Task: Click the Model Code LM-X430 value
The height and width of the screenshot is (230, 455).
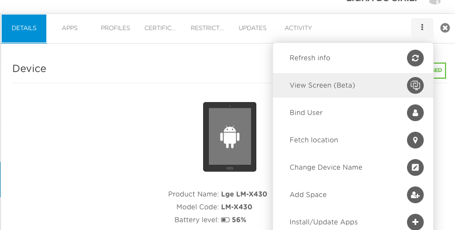Action: point(237,207)
